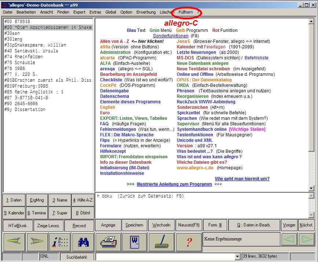Open the www.allegro-c.de homepage link
Viewport: 318px width, 262px height.
click(195, 168)
